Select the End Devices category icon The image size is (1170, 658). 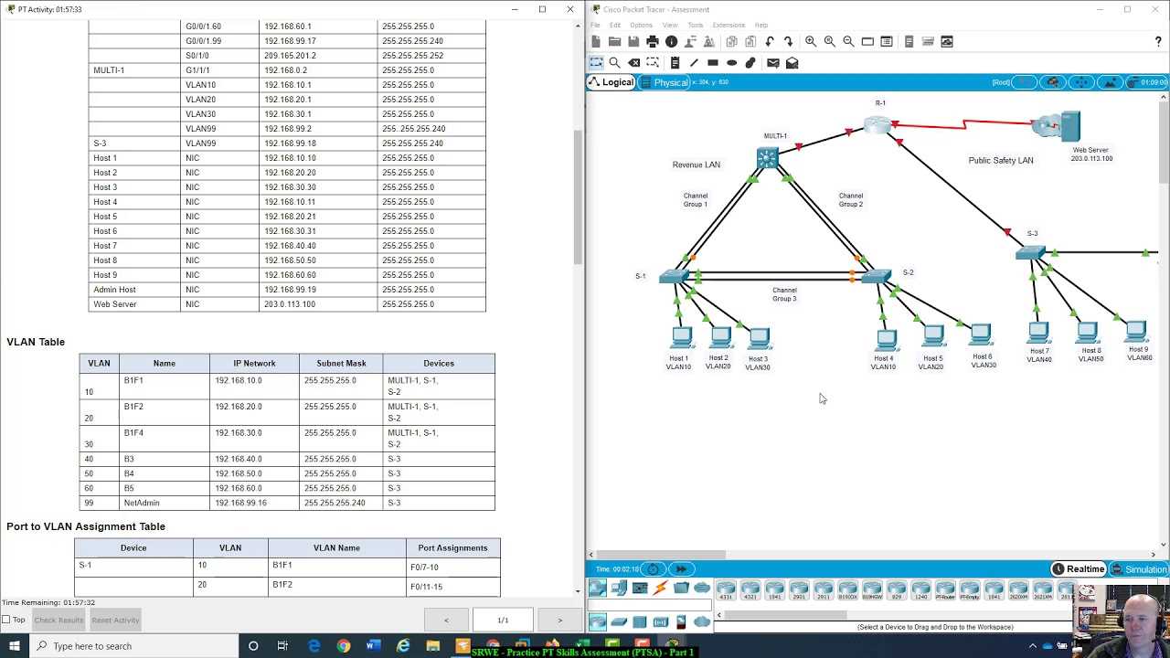click(x=619, y=588)
